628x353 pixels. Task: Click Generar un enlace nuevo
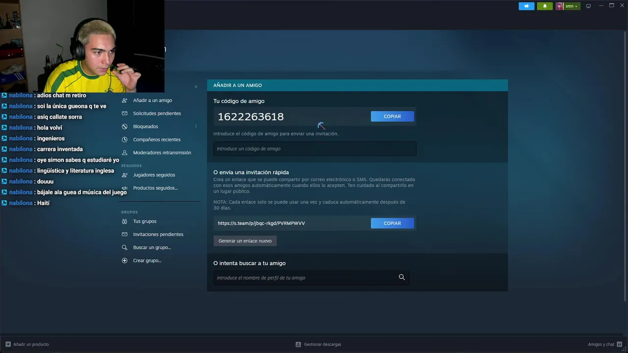pyautogui.click(x=245, y=241)
